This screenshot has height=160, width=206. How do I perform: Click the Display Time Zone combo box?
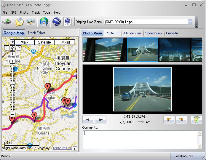click(x=148, y=22)
